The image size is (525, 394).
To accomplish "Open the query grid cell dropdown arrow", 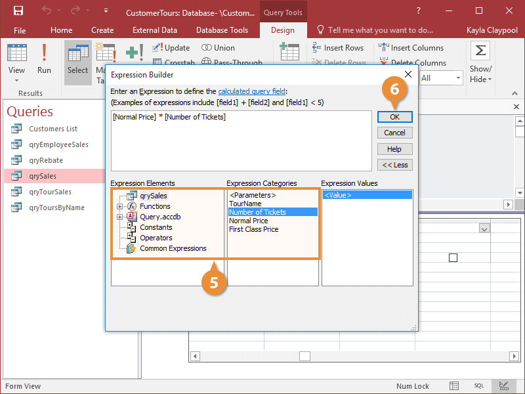I will (484, 229).
